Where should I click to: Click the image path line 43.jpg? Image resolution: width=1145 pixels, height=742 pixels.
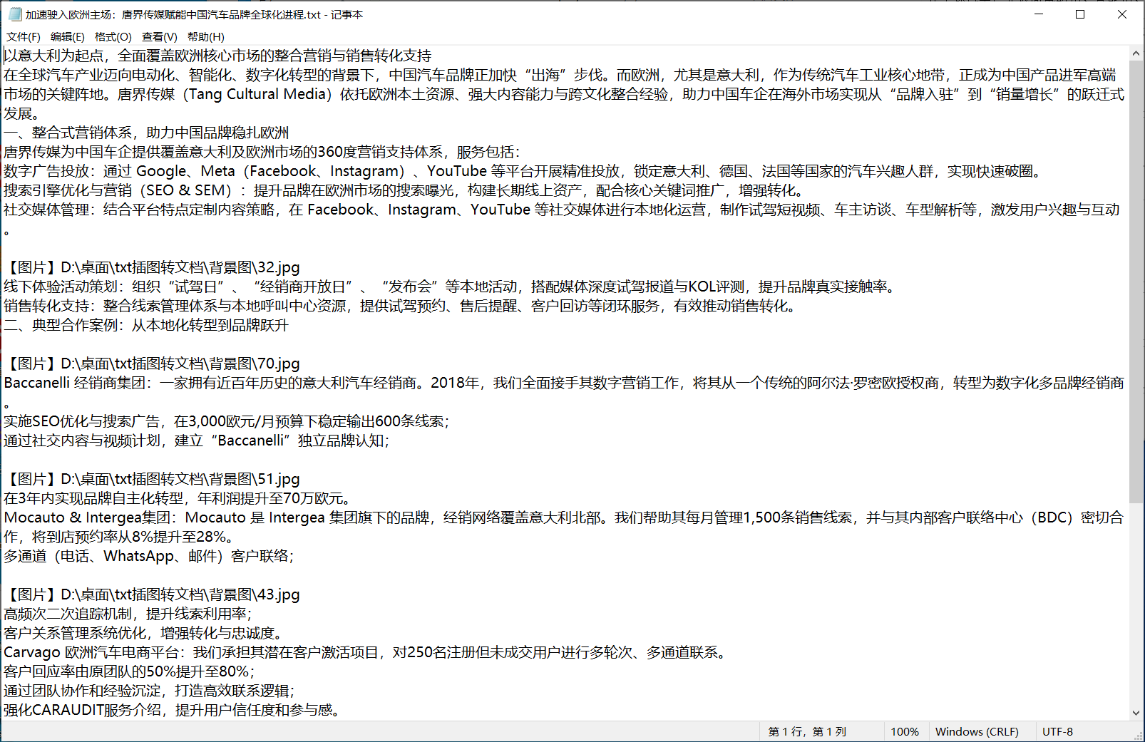[x=152, y=594]
